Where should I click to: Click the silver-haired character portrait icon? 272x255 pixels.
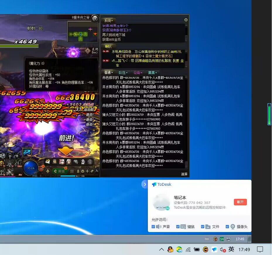point(69,162)
